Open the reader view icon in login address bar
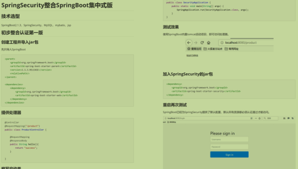 pos(251,118)
